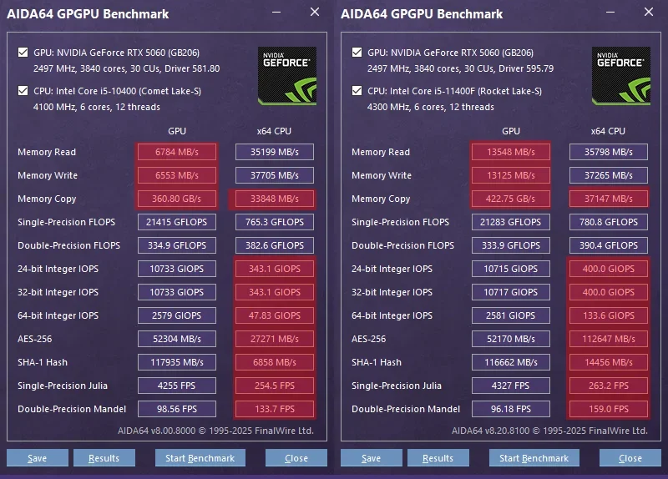The height and width of the screenshot is (479, 668).
Task: Click NVIDIA GeForce logo in left window
Action: click(287, 76)
